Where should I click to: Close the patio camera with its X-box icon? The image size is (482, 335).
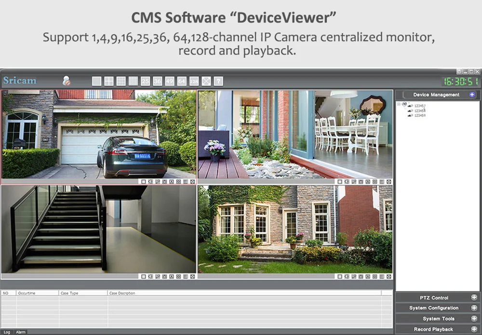(x=389, y=182)
